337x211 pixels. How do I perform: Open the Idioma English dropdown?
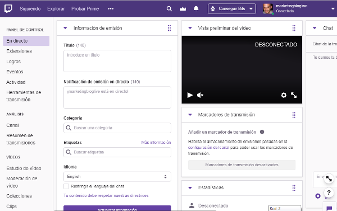coord(117,177)
